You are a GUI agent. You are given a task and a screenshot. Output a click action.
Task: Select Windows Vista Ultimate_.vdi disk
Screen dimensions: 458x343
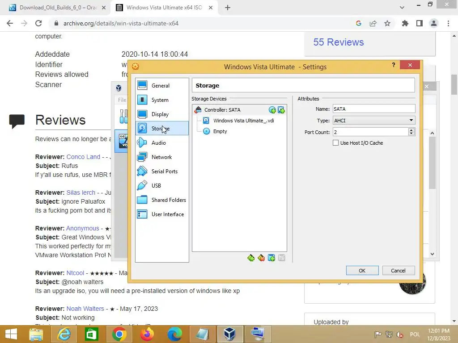point(244,121)
